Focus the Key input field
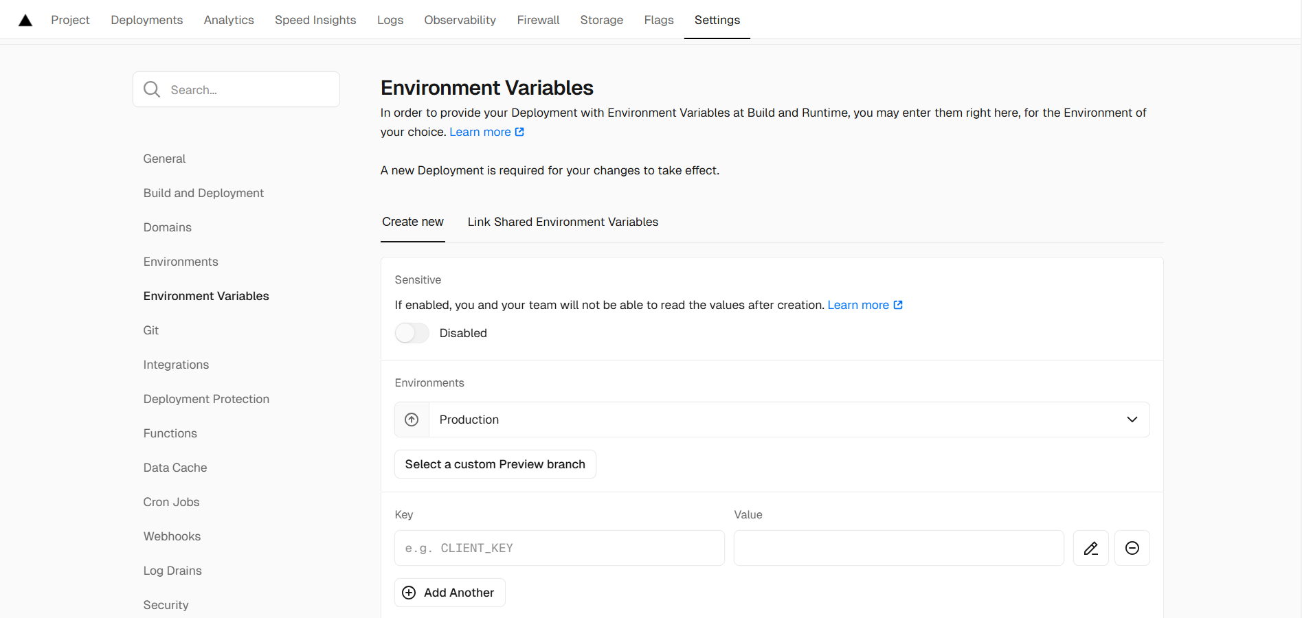This screenshot has width=1302, height=618. [x=559, y=548]
